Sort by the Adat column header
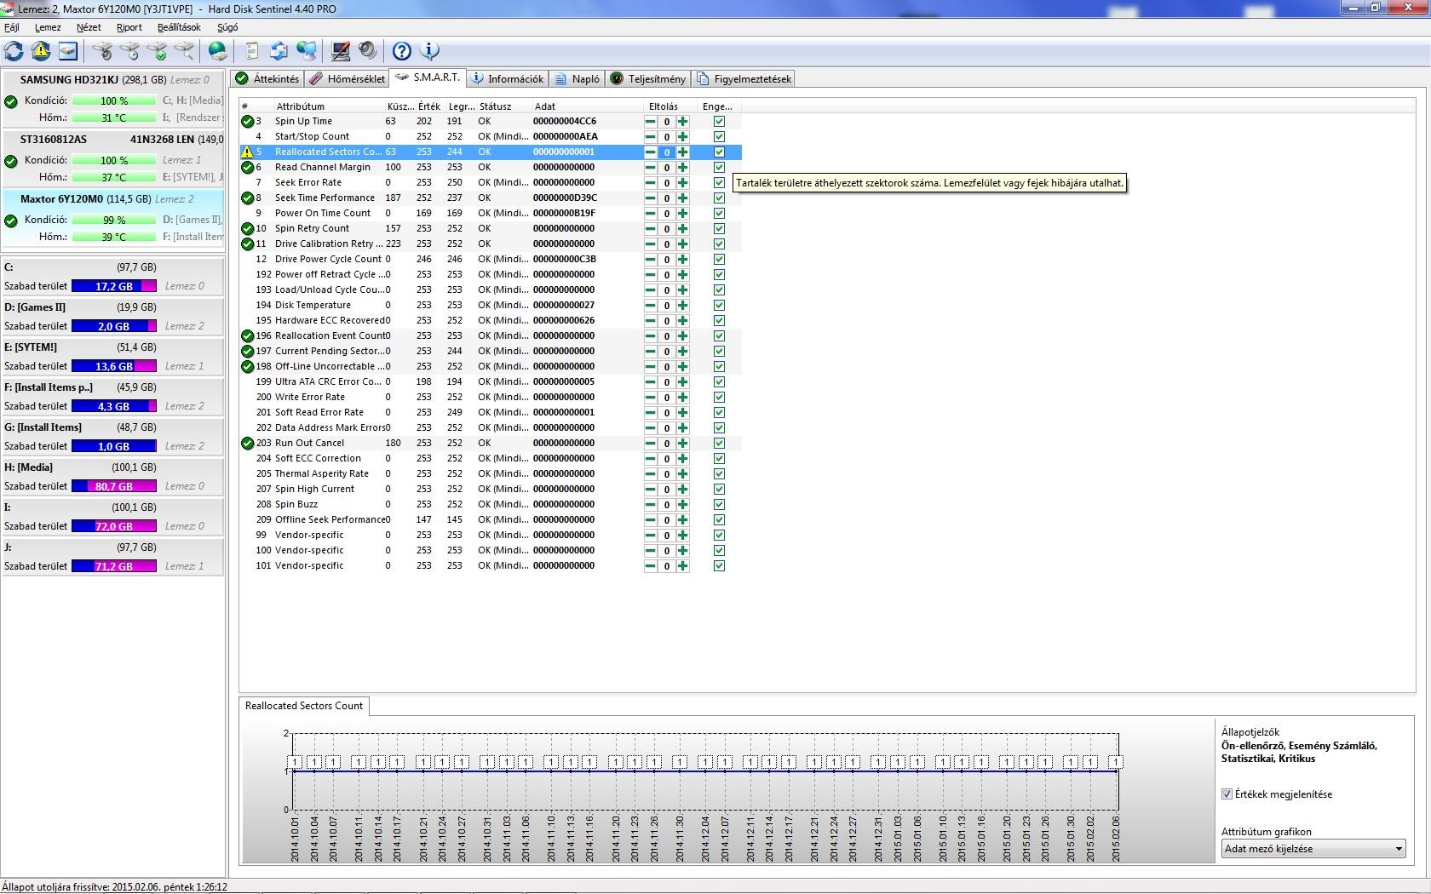The width and height of the screenshot is (1431, 894). [x=588, y=106]
